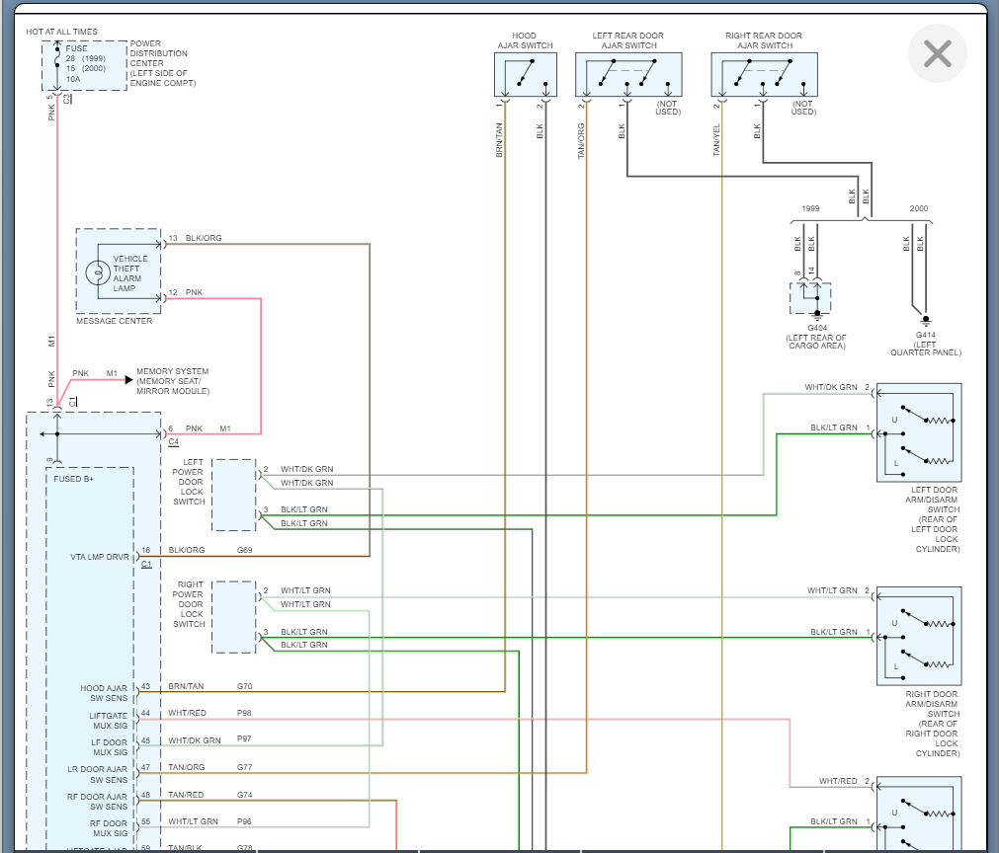Click the VTA LMP DRVR pin label

point(99,556)
